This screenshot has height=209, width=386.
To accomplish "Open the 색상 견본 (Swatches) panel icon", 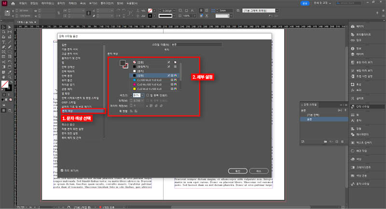I will click(353, 176).
